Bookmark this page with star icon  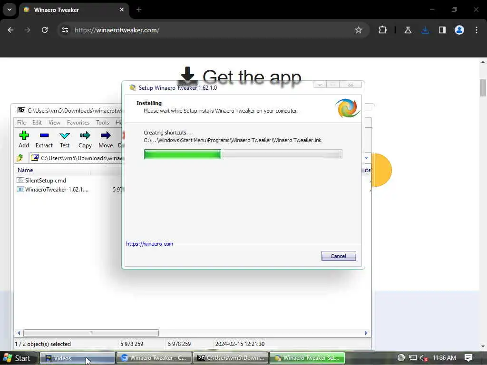pyautogui.click(x=359, y=30)
